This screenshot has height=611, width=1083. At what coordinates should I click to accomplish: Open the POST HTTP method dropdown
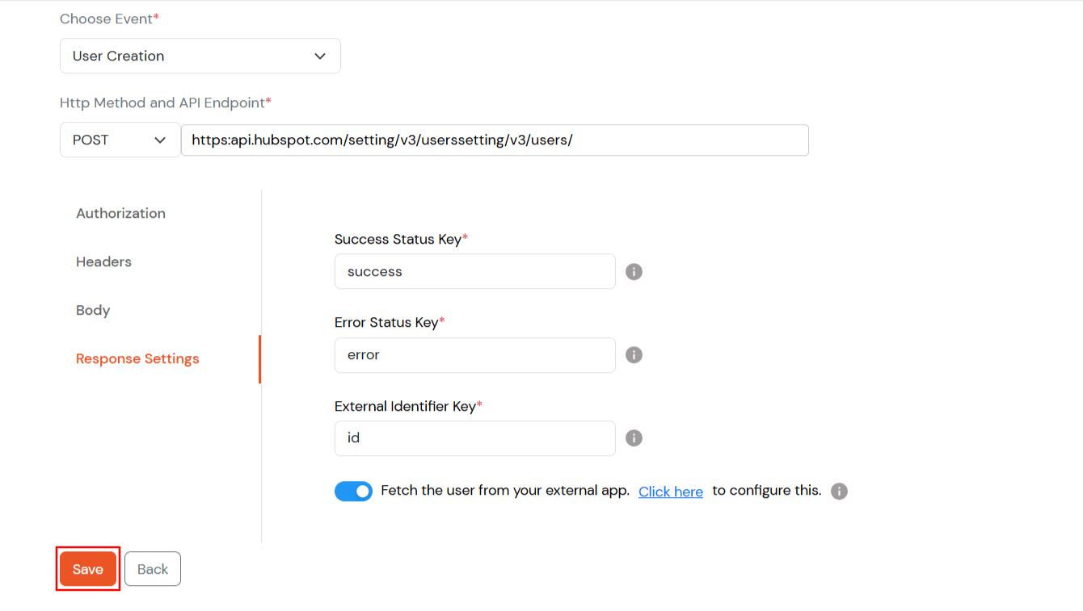pos(120,140)
